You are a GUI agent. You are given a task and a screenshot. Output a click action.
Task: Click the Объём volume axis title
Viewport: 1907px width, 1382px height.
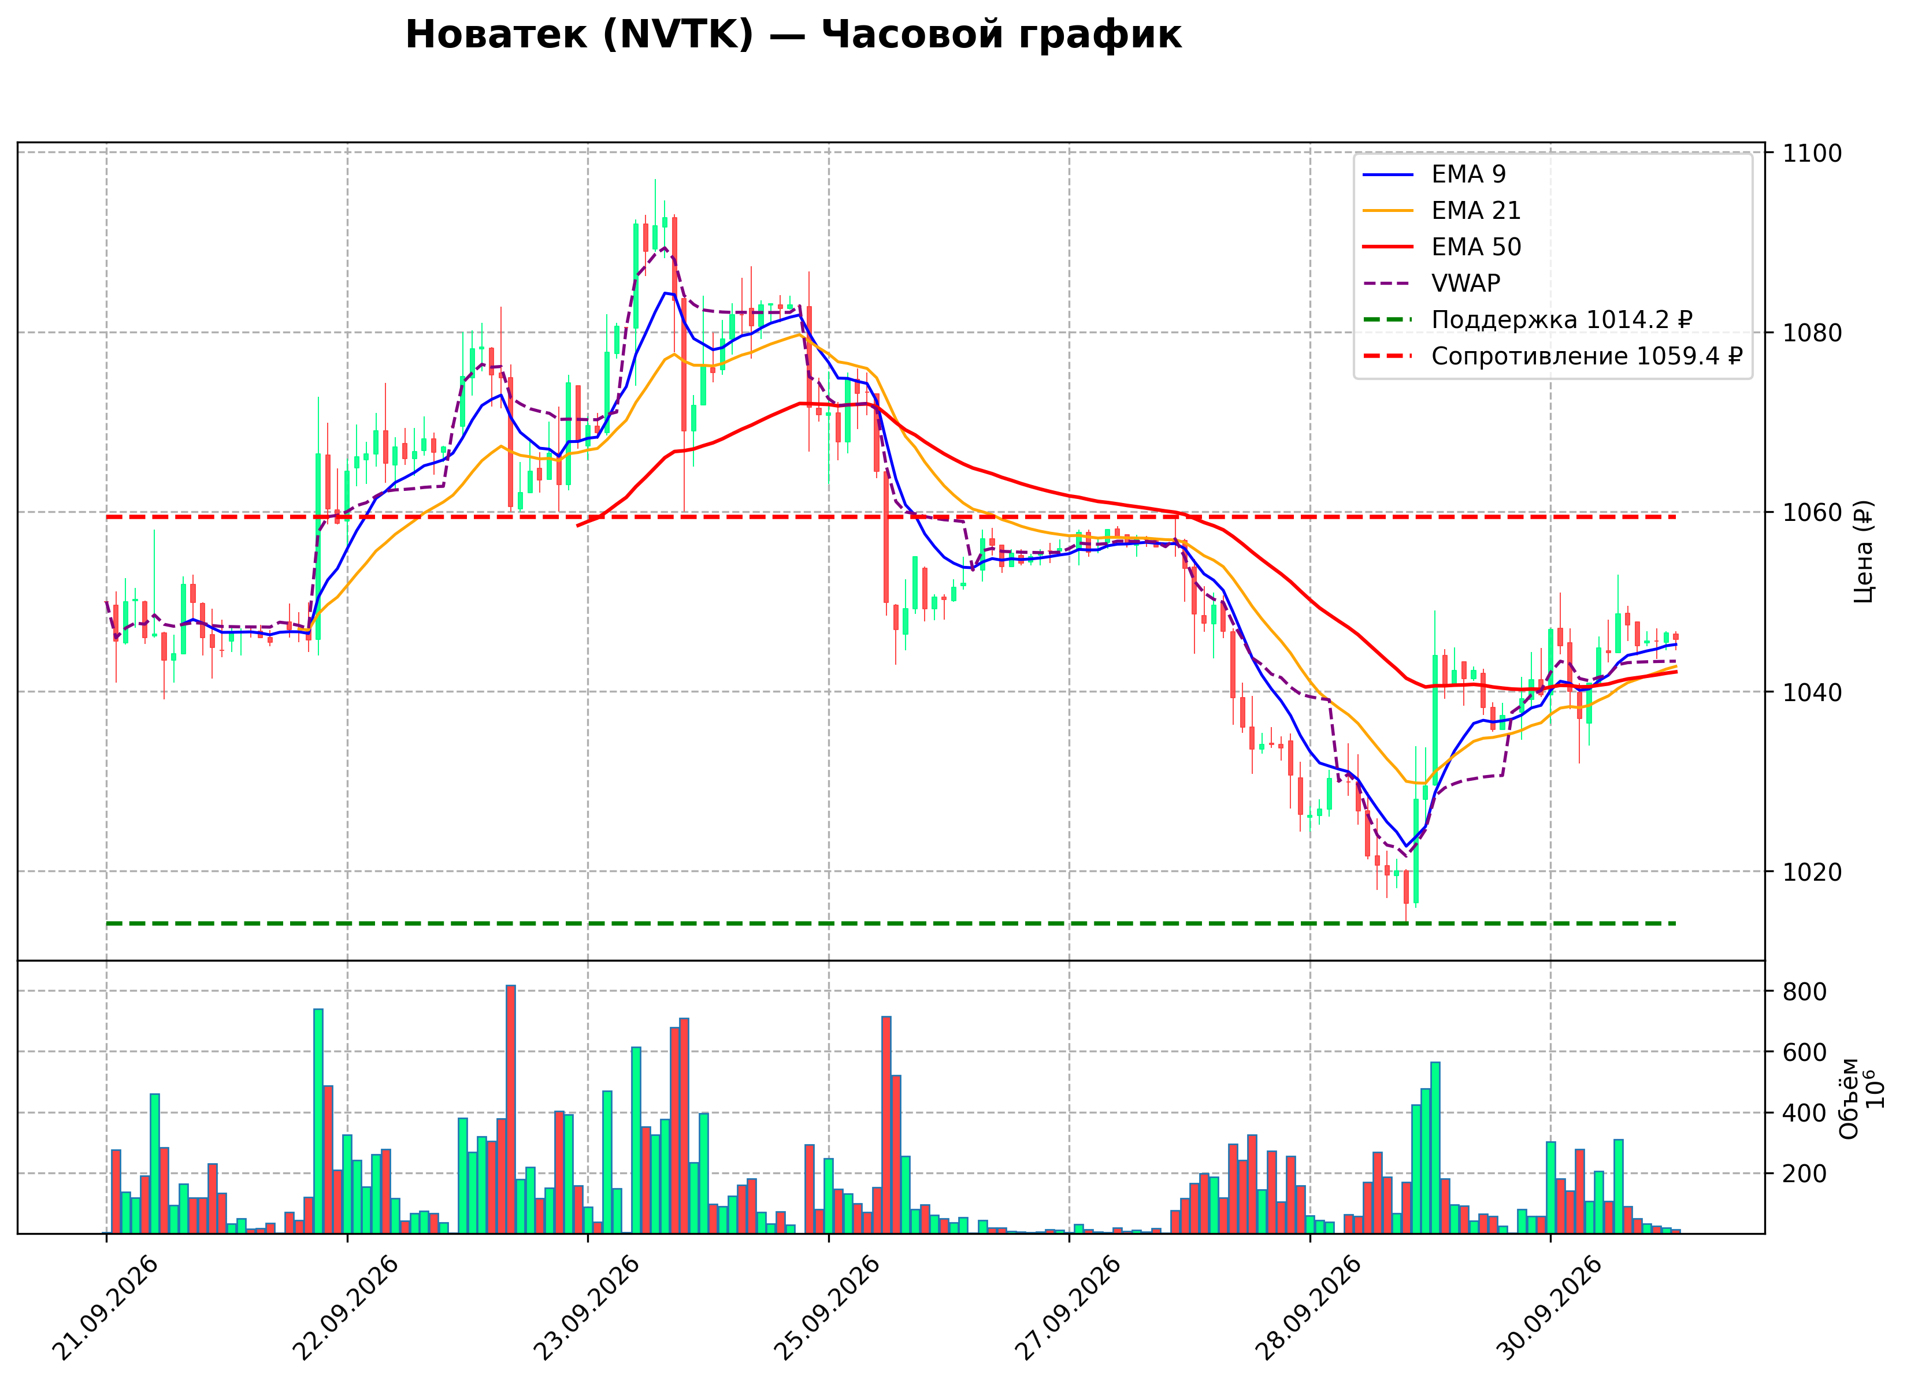pos(1850,1097)
